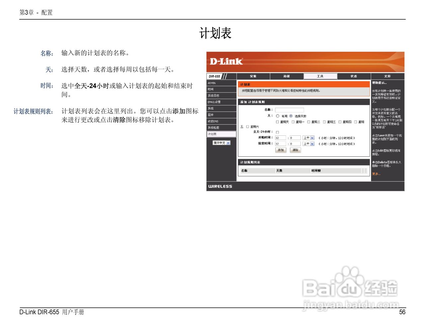425x329 pixels.
Task: Click the WIRELESS footer text
Action: pyautogui.click(x=220, y=187)
